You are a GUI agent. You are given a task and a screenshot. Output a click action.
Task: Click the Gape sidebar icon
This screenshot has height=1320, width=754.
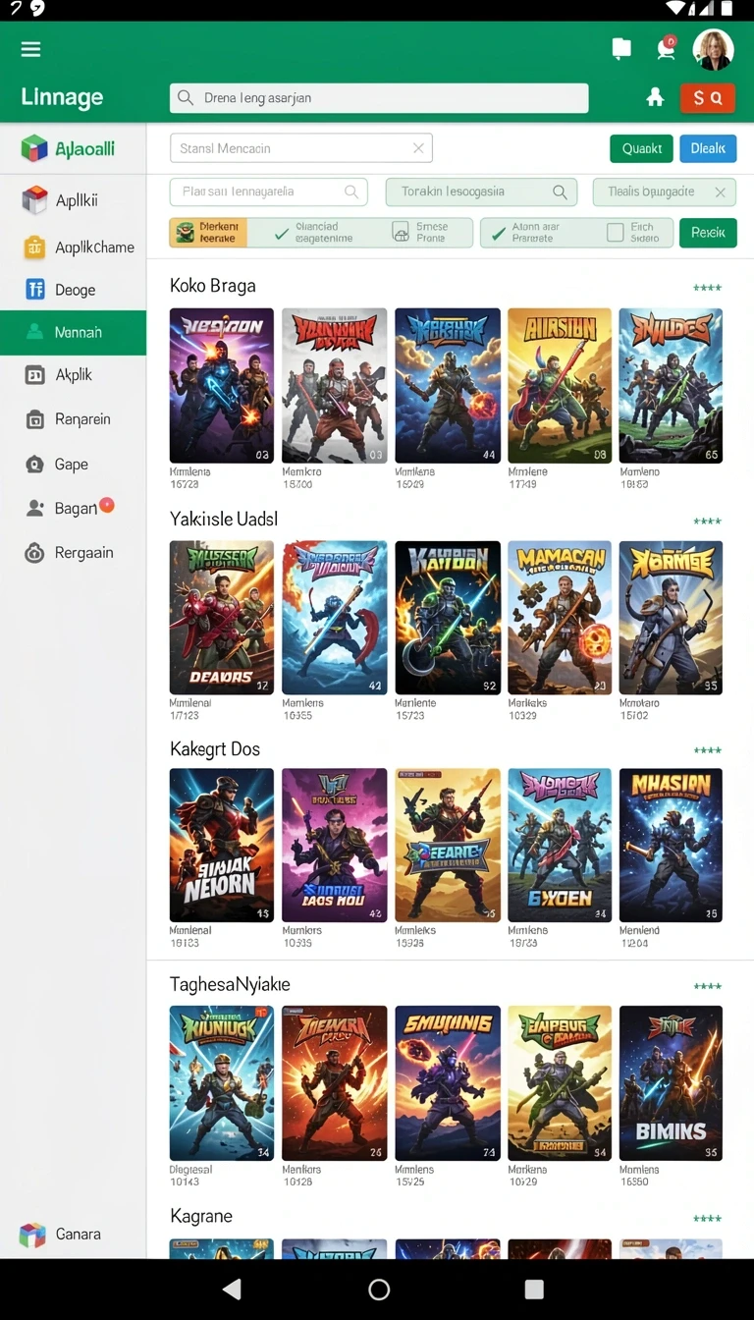tap(34, 465)
